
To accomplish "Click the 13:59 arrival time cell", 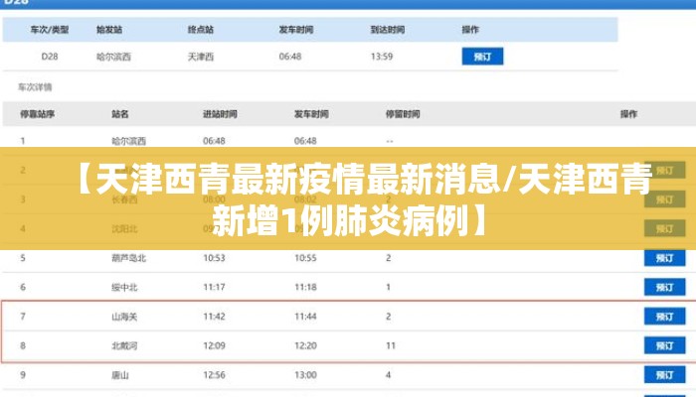I will (x=382, y=57).
